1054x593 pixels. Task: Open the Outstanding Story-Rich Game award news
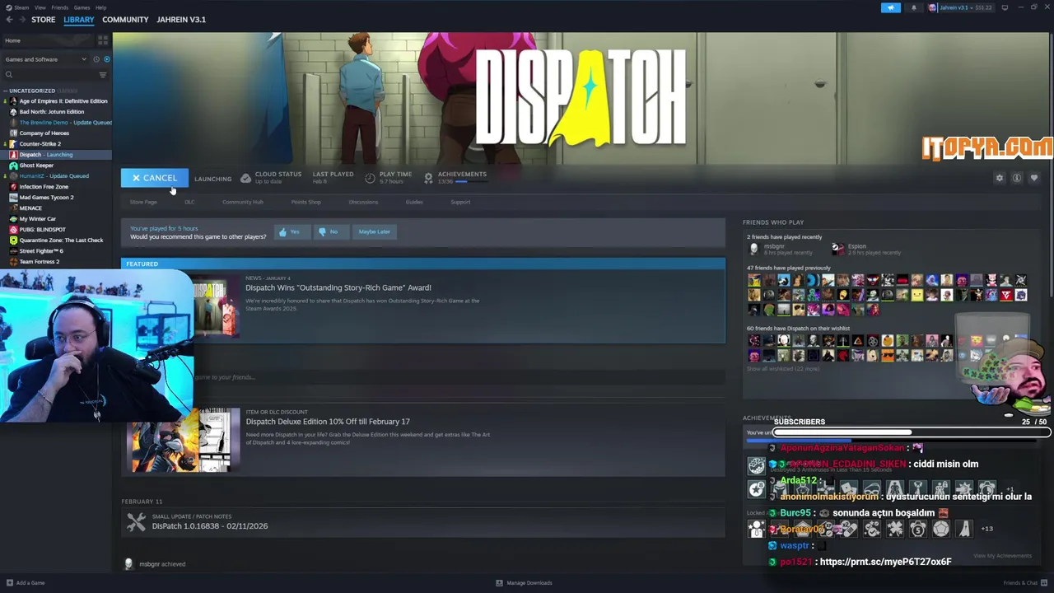pos(338,287)
